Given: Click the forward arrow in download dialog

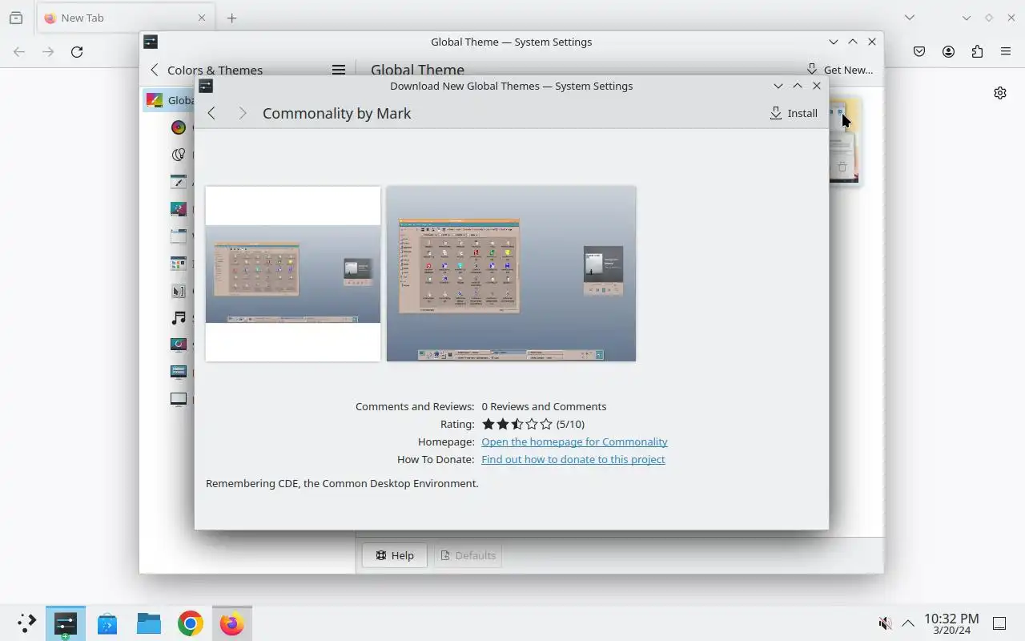Looking at the screenshot, I should point(243,113).
